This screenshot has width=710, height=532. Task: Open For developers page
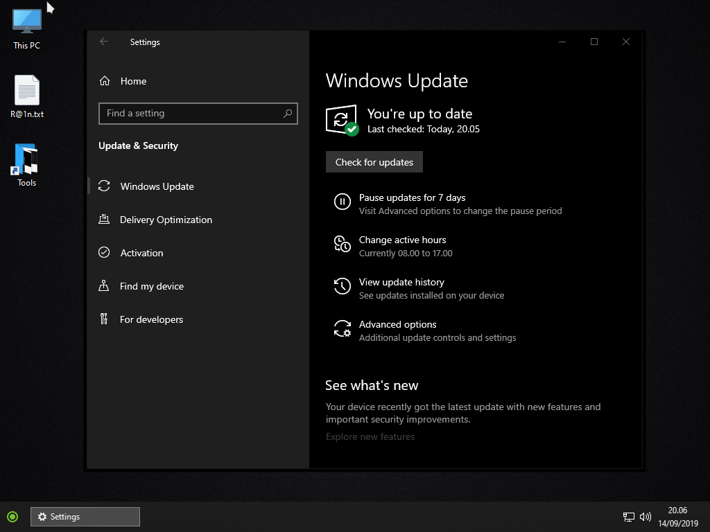coord(151,319)
